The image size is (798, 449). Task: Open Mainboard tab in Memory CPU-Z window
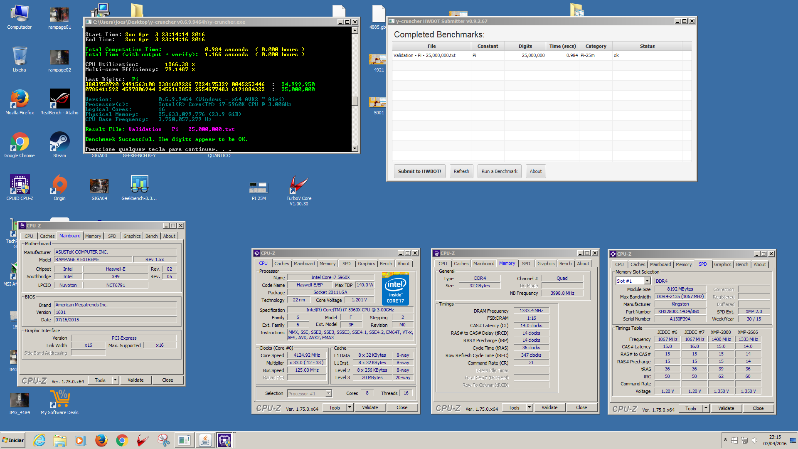tap(484, 264)
